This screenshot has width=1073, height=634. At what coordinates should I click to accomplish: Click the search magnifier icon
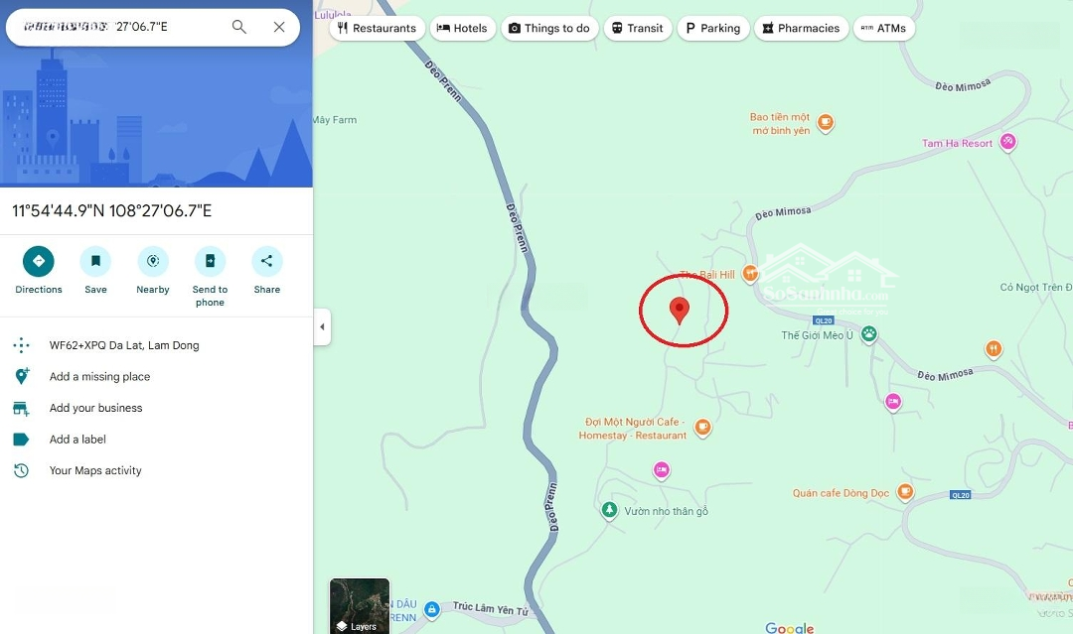coord(238,27)
